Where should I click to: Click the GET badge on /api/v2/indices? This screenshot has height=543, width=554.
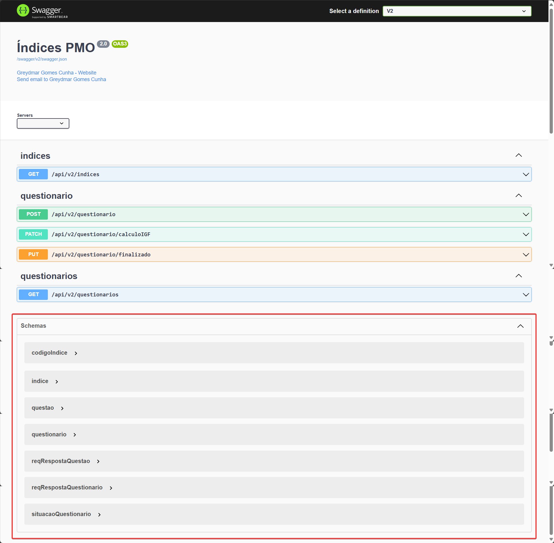[x=33, y=174]
